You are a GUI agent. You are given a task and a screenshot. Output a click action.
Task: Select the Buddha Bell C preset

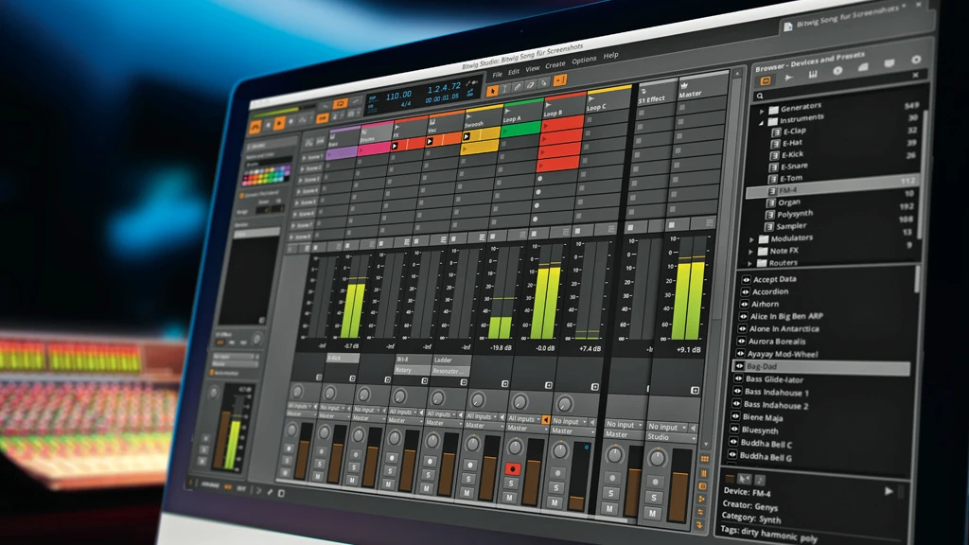[x=766, y=444]
